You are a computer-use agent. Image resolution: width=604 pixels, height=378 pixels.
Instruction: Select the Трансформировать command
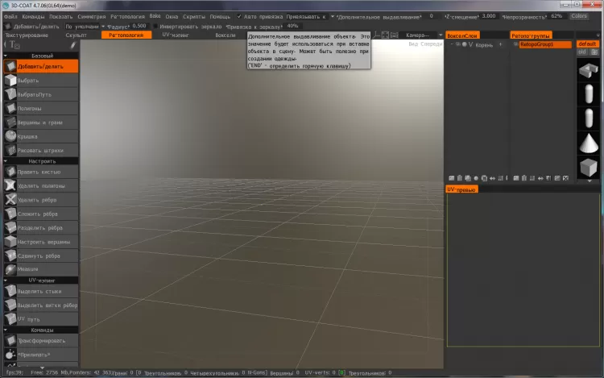[41, 341]
